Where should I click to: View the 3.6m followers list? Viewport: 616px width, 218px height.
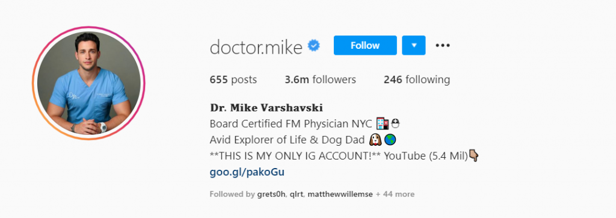click(x=320, y=80)
